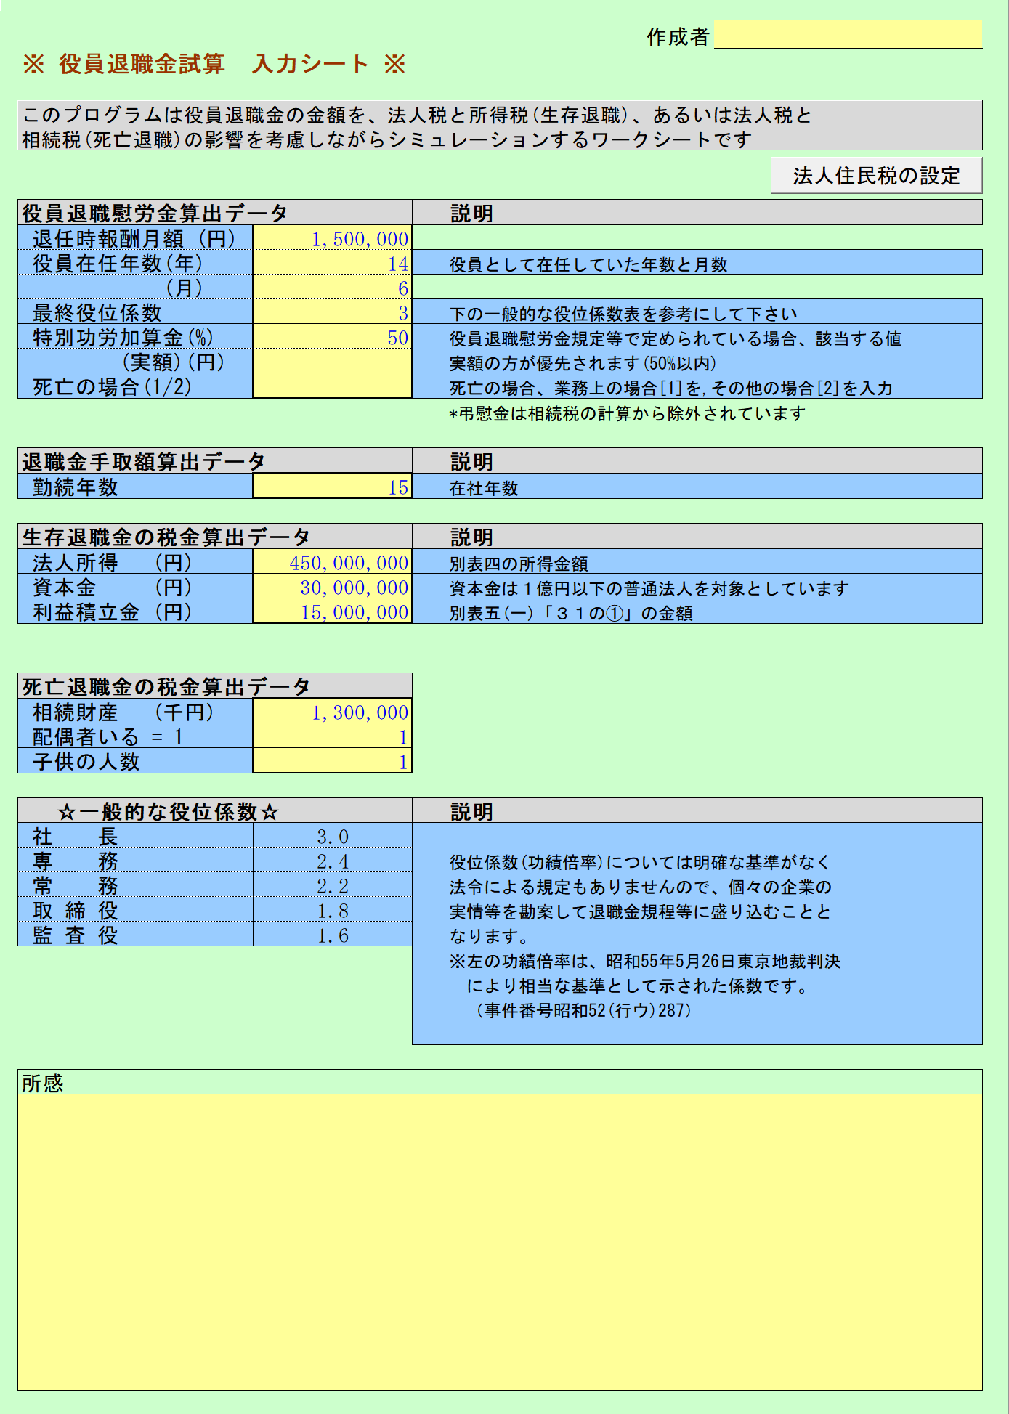Click the 作成者 label
This screenshot has height=1414, width=1009.
tap(678, 36)
